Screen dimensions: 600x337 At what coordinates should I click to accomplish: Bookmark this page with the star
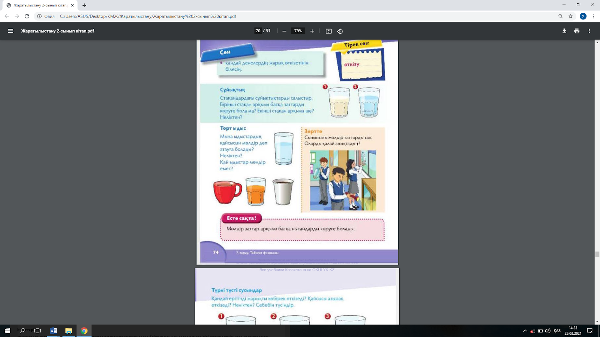(x=571, y=16)
